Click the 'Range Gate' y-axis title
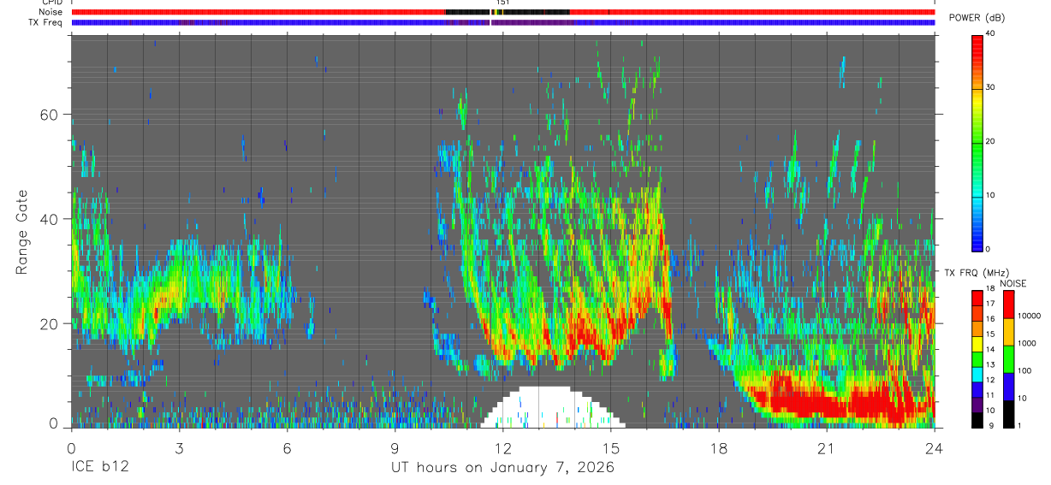This screenshot has width=1051, height=485. pyautogui.click(x=21, y=234)
